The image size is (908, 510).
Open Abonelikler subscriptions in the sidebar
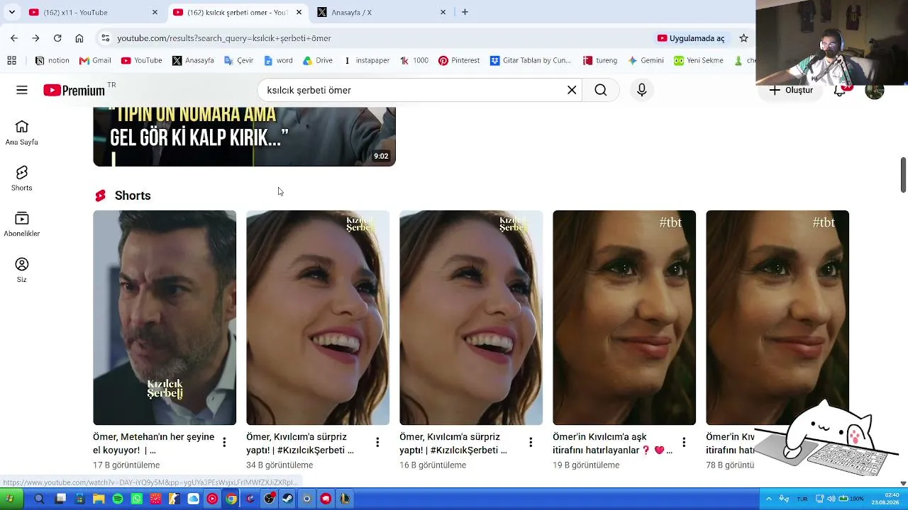coord(22,225)
